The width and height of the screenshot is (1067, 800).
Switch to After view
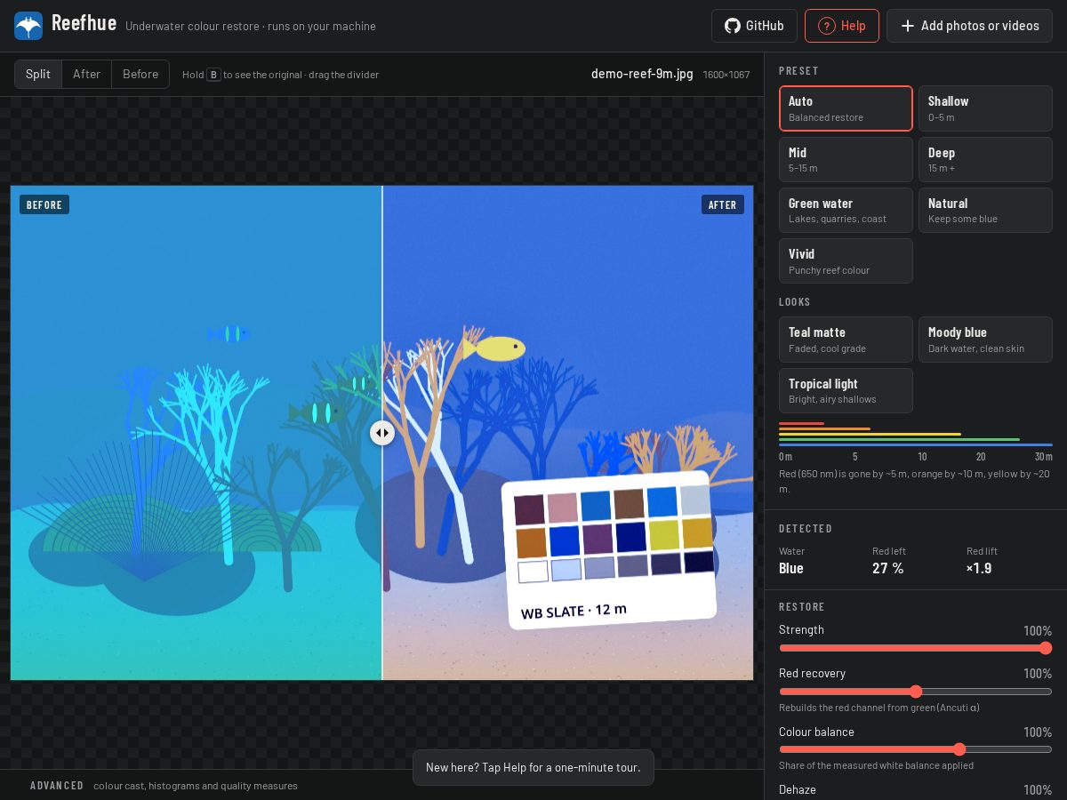point(86,74)
